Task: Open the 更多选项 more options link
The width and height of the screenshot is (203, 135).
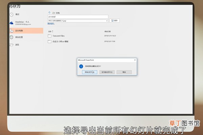Action: (x=51, y=24)
